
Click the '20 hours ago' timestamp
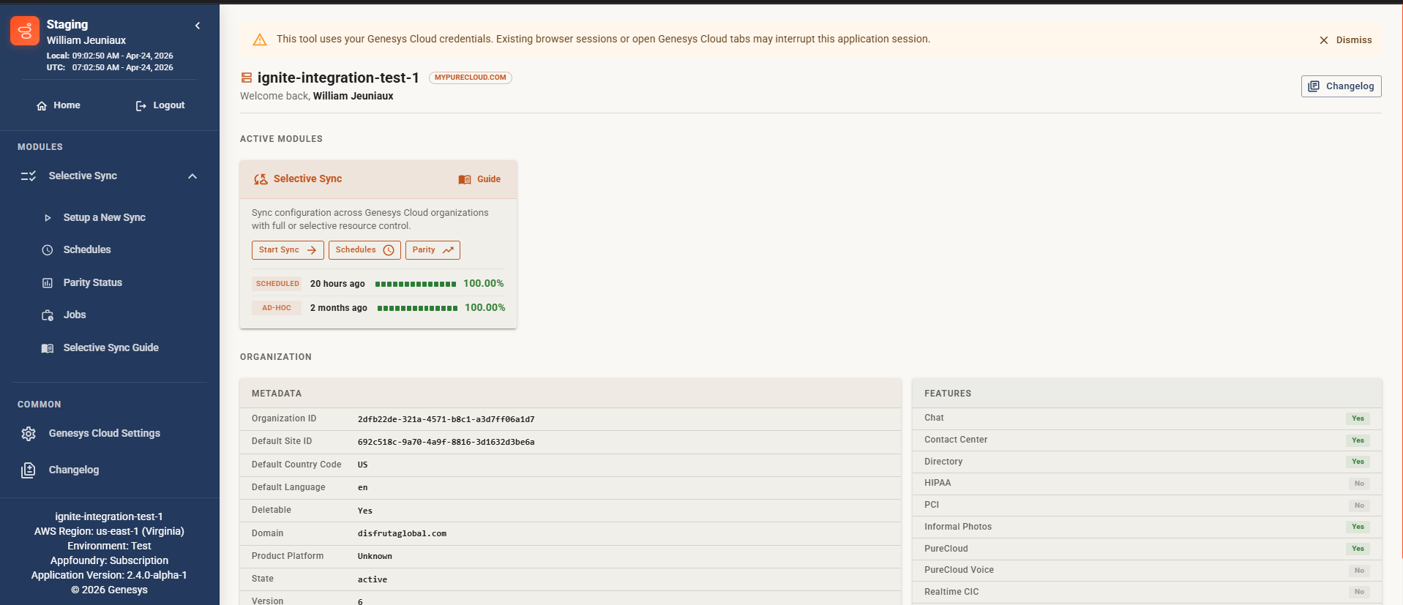click(337, 284)
